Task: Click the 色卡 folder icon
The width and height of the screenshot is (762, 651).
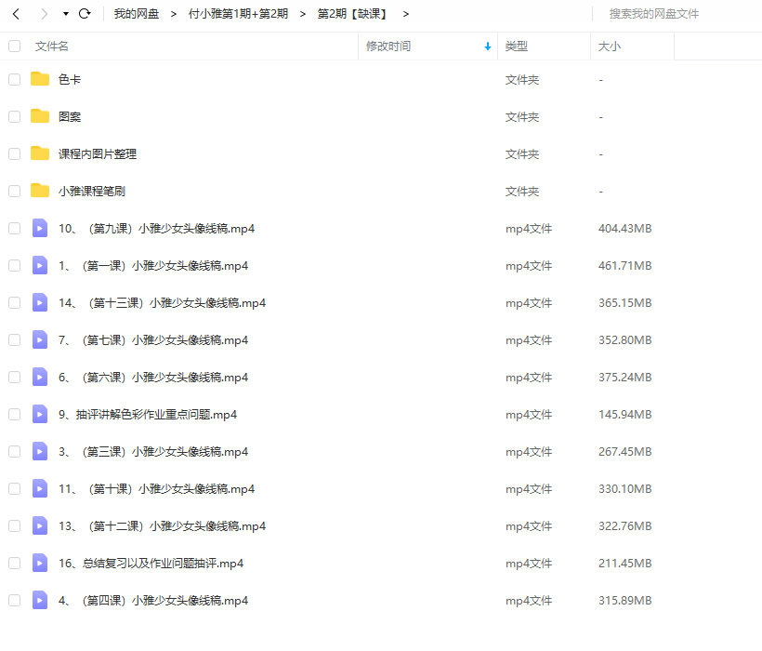Action: tap(39, 79)
